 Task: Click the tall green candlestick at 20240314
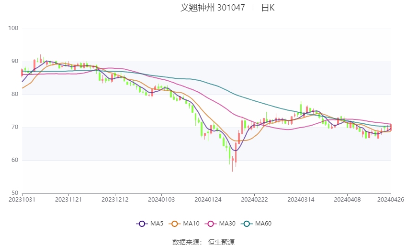pyautogui.click(x=301, y=109)
